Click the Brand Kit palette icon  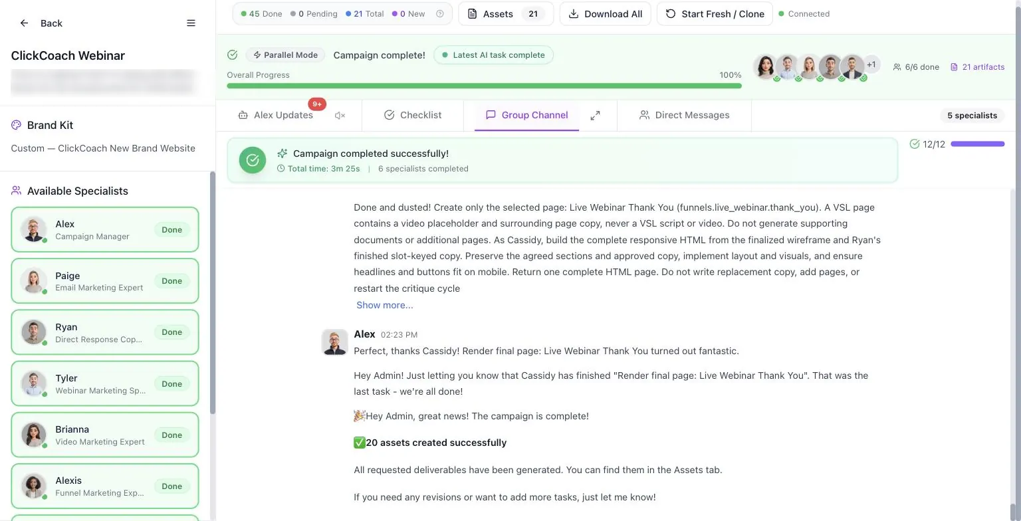(17, 125)
